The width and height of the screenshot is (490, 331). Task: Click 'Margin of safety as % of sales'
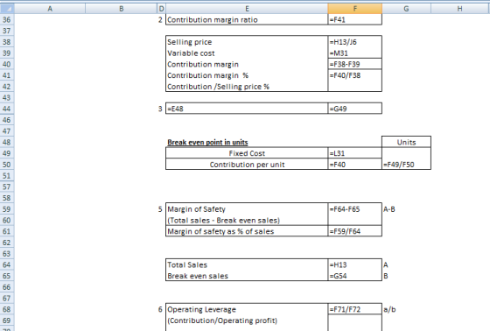click(x=247, y=231)
